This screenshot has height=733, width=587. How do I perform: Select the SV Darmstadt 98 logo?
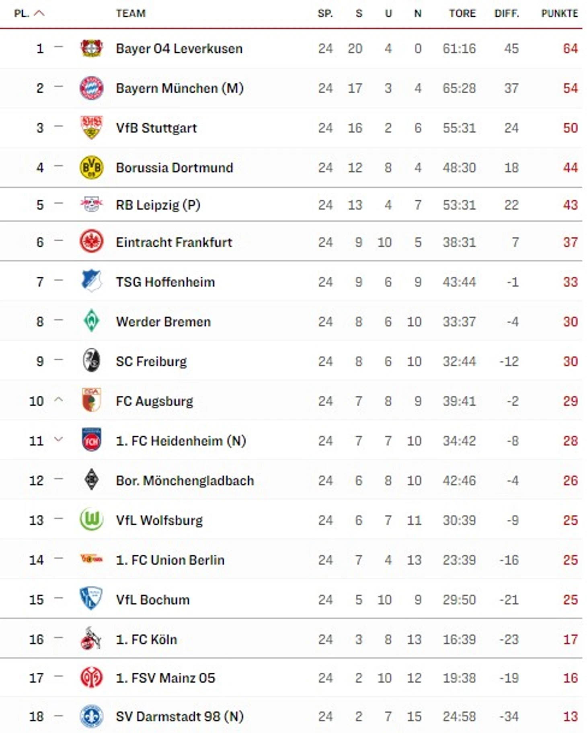pos(91,717)
